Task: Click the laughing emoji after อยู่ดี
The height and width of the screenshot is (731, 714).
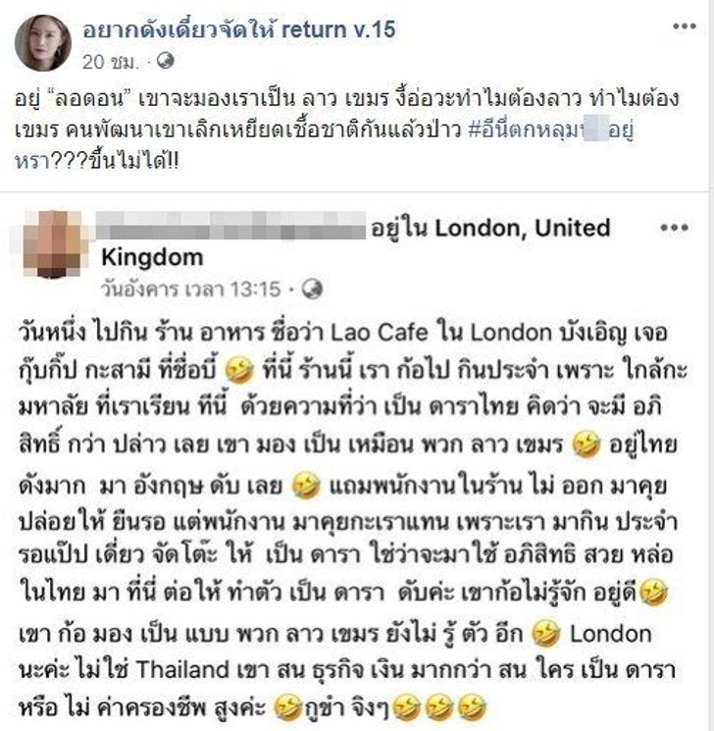Action: pos(654,592)
